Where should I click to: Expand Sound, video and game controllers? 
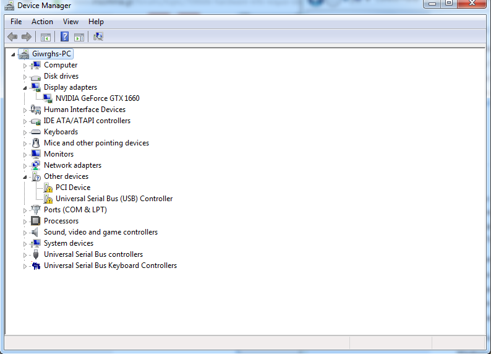(25, 233)
